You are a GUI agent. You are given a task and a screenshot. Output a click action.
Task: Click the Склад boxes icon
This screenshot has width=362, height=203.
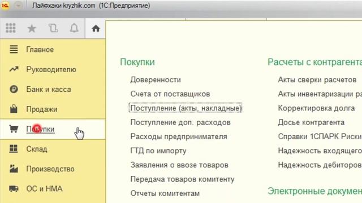tap(14, 149)
